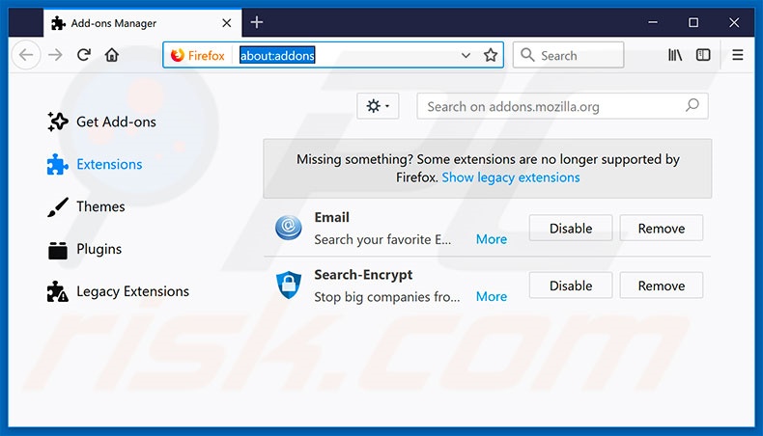The image size is (763, 436).
Task: Reload the current page
Action: [x=84, y=55]
